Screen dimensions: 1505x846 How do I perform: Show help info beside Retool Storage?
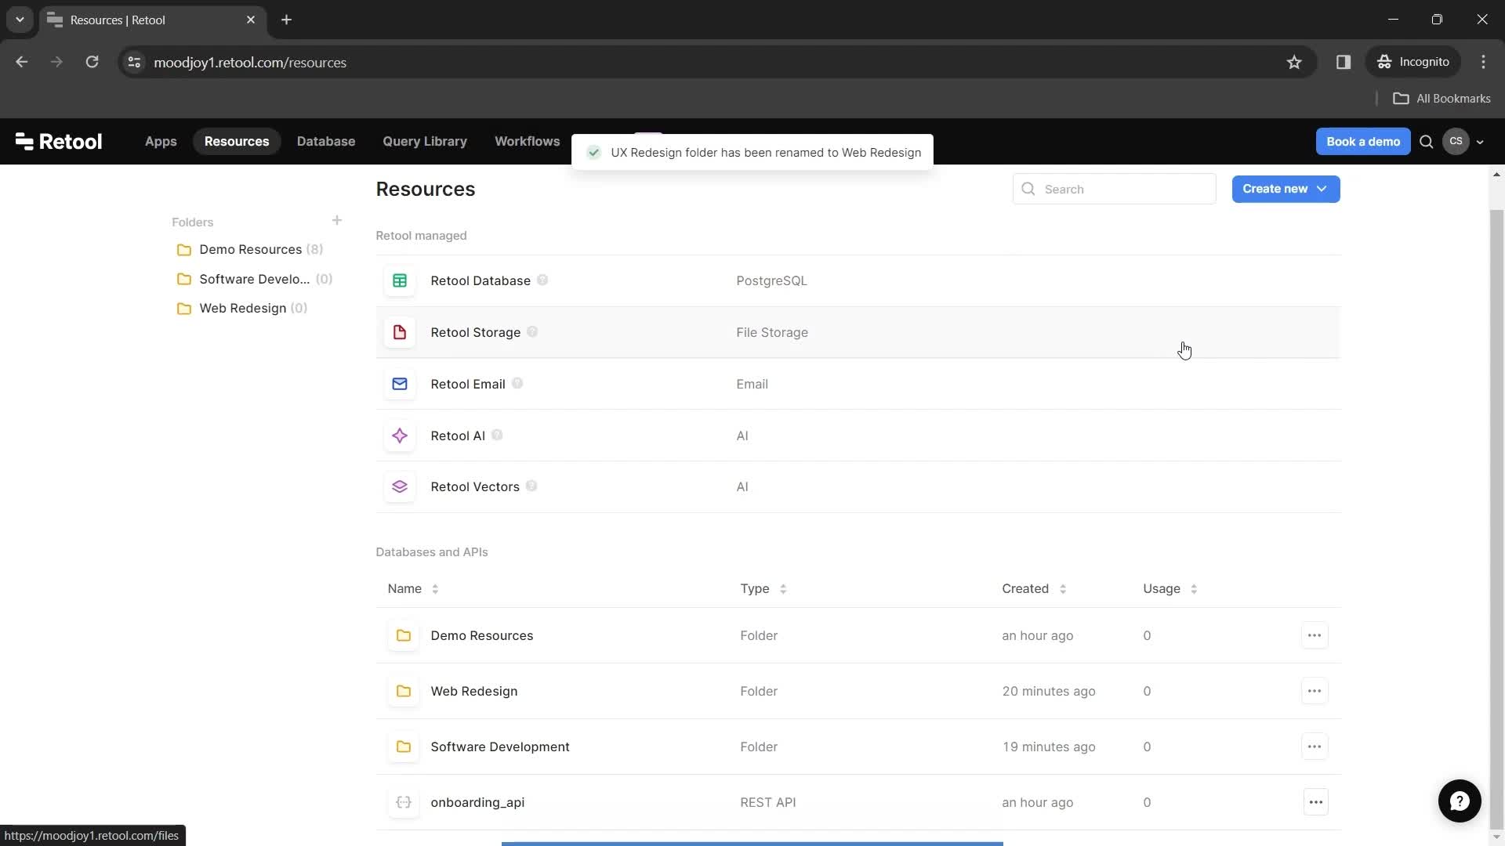click(x=532, y=332)
